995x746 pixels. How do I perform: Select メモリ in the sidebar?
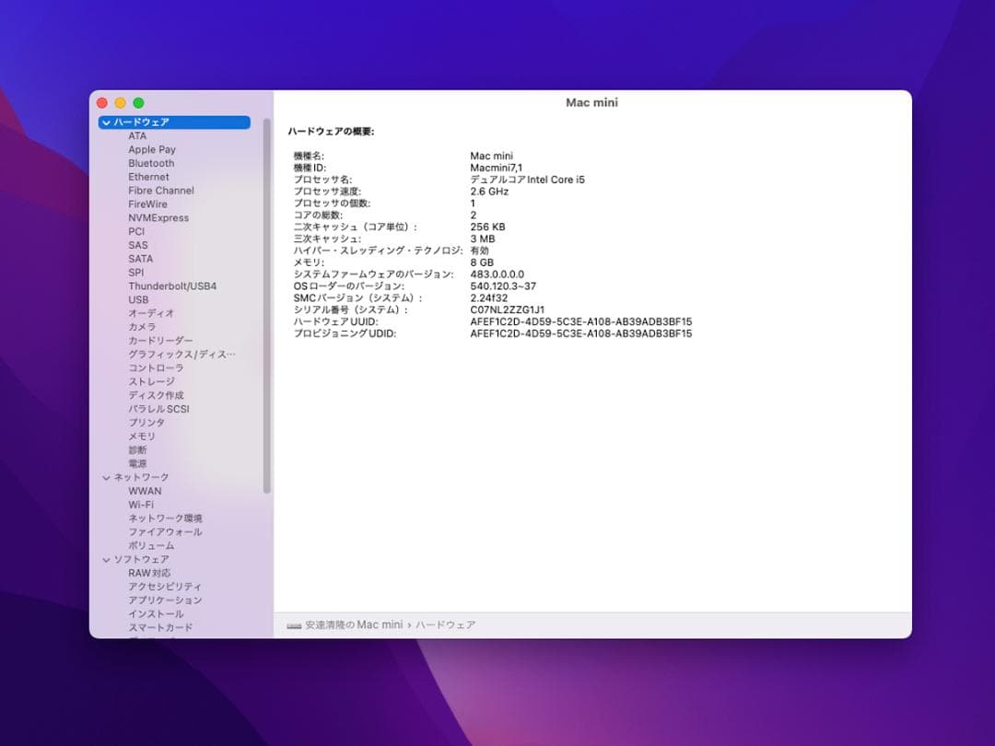coord(142,437)
